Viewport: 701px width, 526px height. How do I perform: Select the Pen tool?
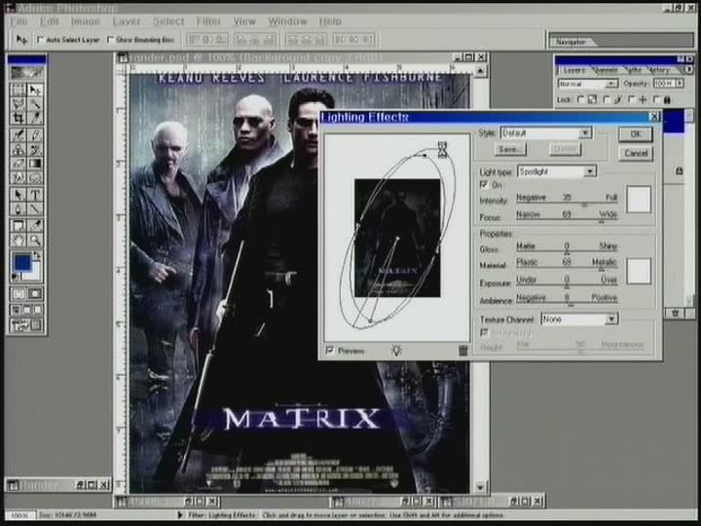[18, 208]
